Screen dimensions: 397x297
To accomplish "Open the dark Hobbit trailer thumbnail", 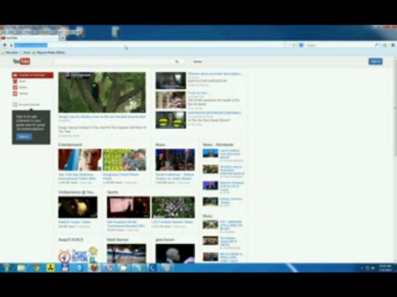I will point(78,207).
